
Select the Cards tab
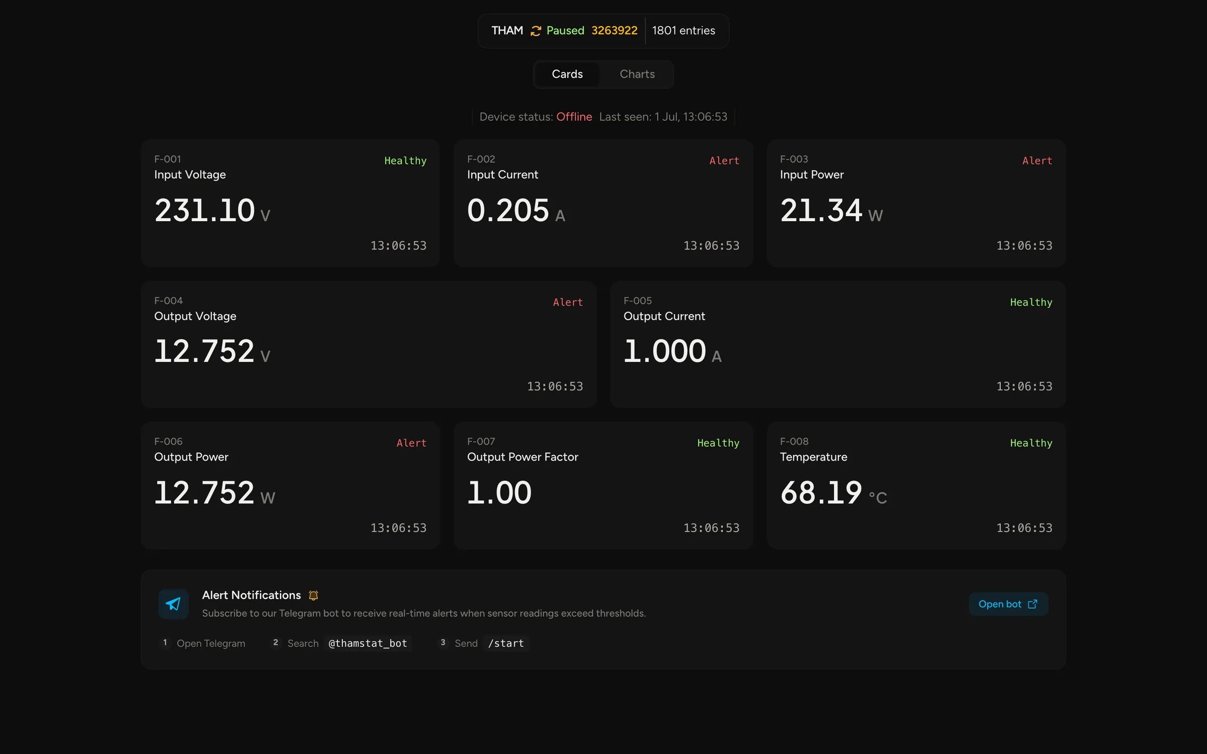coord(567,74)
